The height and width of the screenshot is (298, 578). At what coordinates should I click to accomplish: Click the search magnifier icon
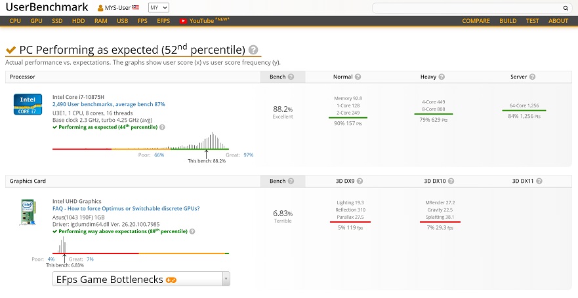tap(566, 8)
